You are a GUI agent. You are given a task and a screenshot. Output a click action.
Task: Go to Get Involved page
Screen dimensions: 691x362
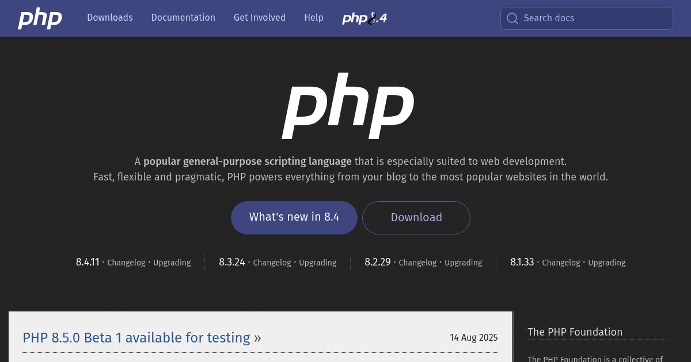(x=260, y=18)
